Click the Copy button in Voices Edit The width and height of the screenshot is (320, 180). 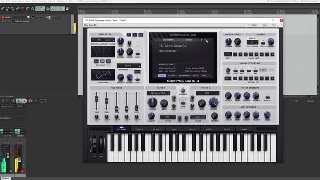click(x=263, y=70)
